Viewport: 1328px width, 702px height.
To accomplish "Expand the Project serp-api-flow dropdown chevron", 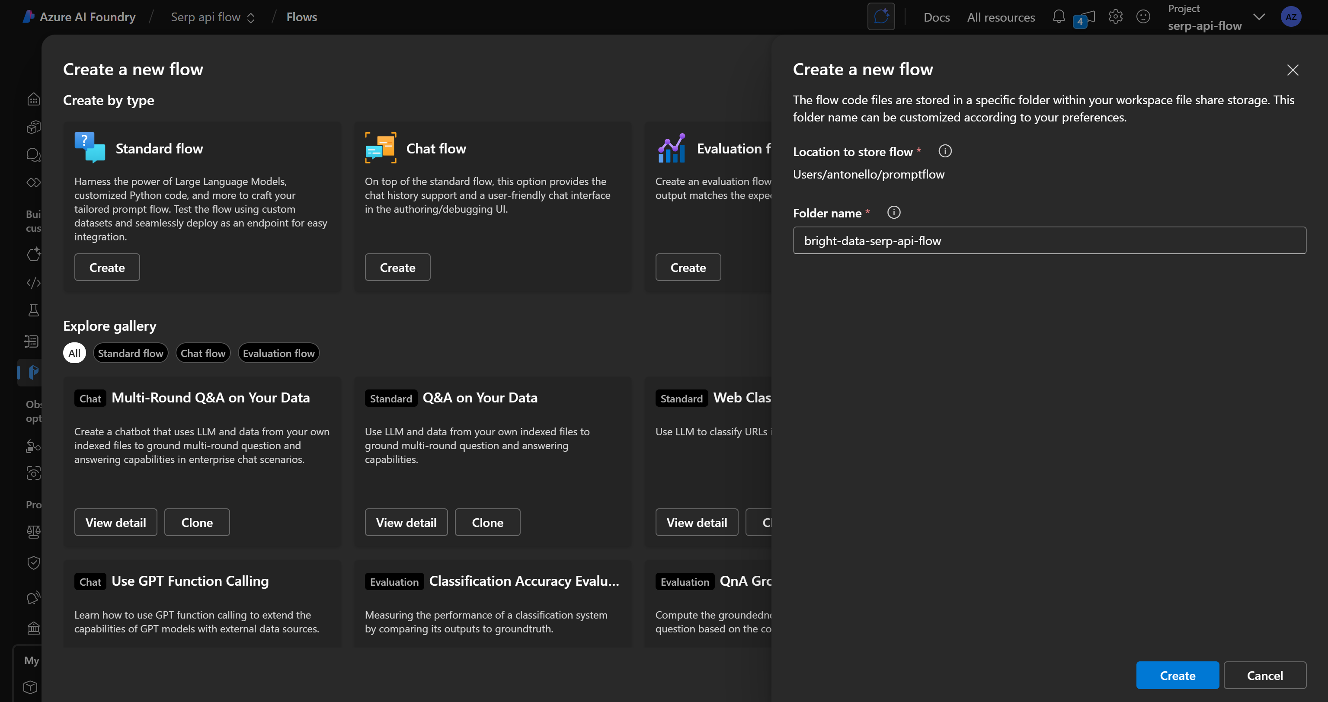I will click(x=1258, y=17).
